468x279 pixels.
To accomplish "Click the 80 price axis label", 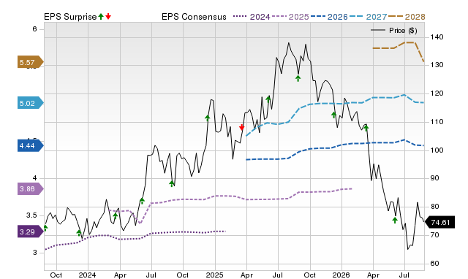I will pyautogui.click(x=434, y=206).
